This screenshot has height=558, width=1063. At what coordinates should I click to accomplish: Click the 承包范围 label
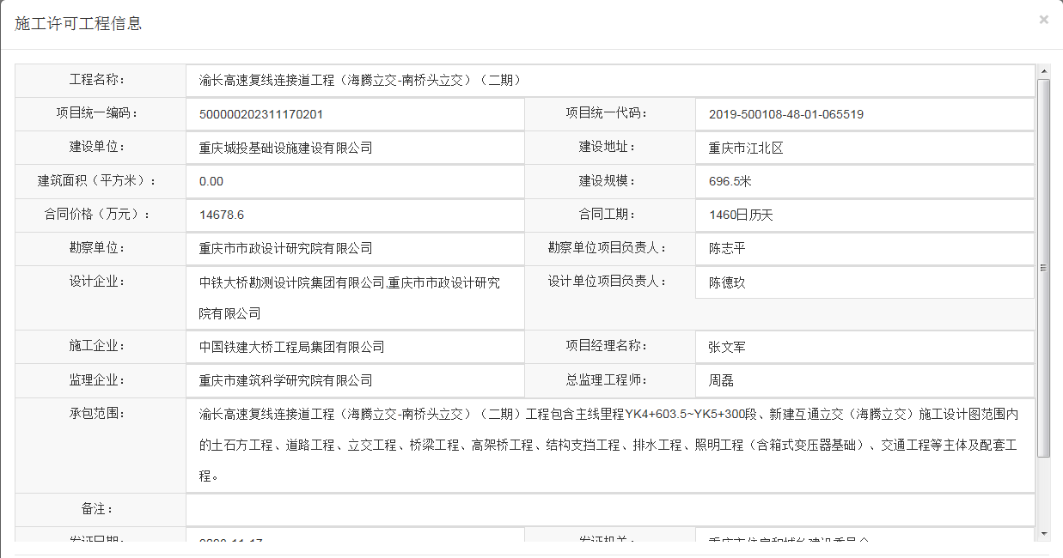click(x=97, y=413)
